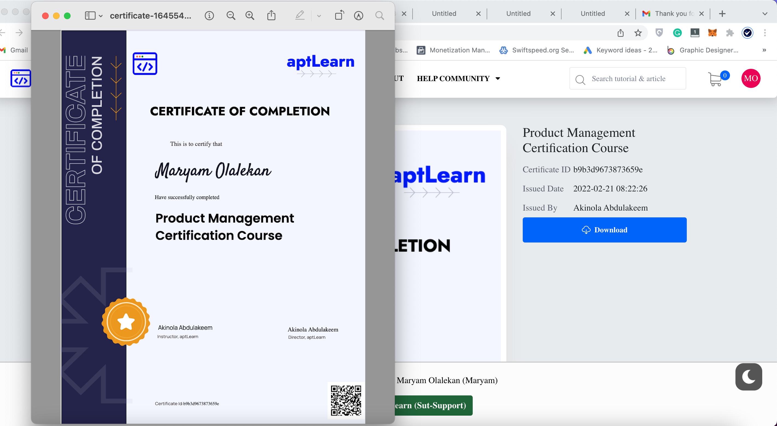Switch to the Thank you Gmail tab
The height and width of the screenshot is (426, 777).
click(671, 14)
